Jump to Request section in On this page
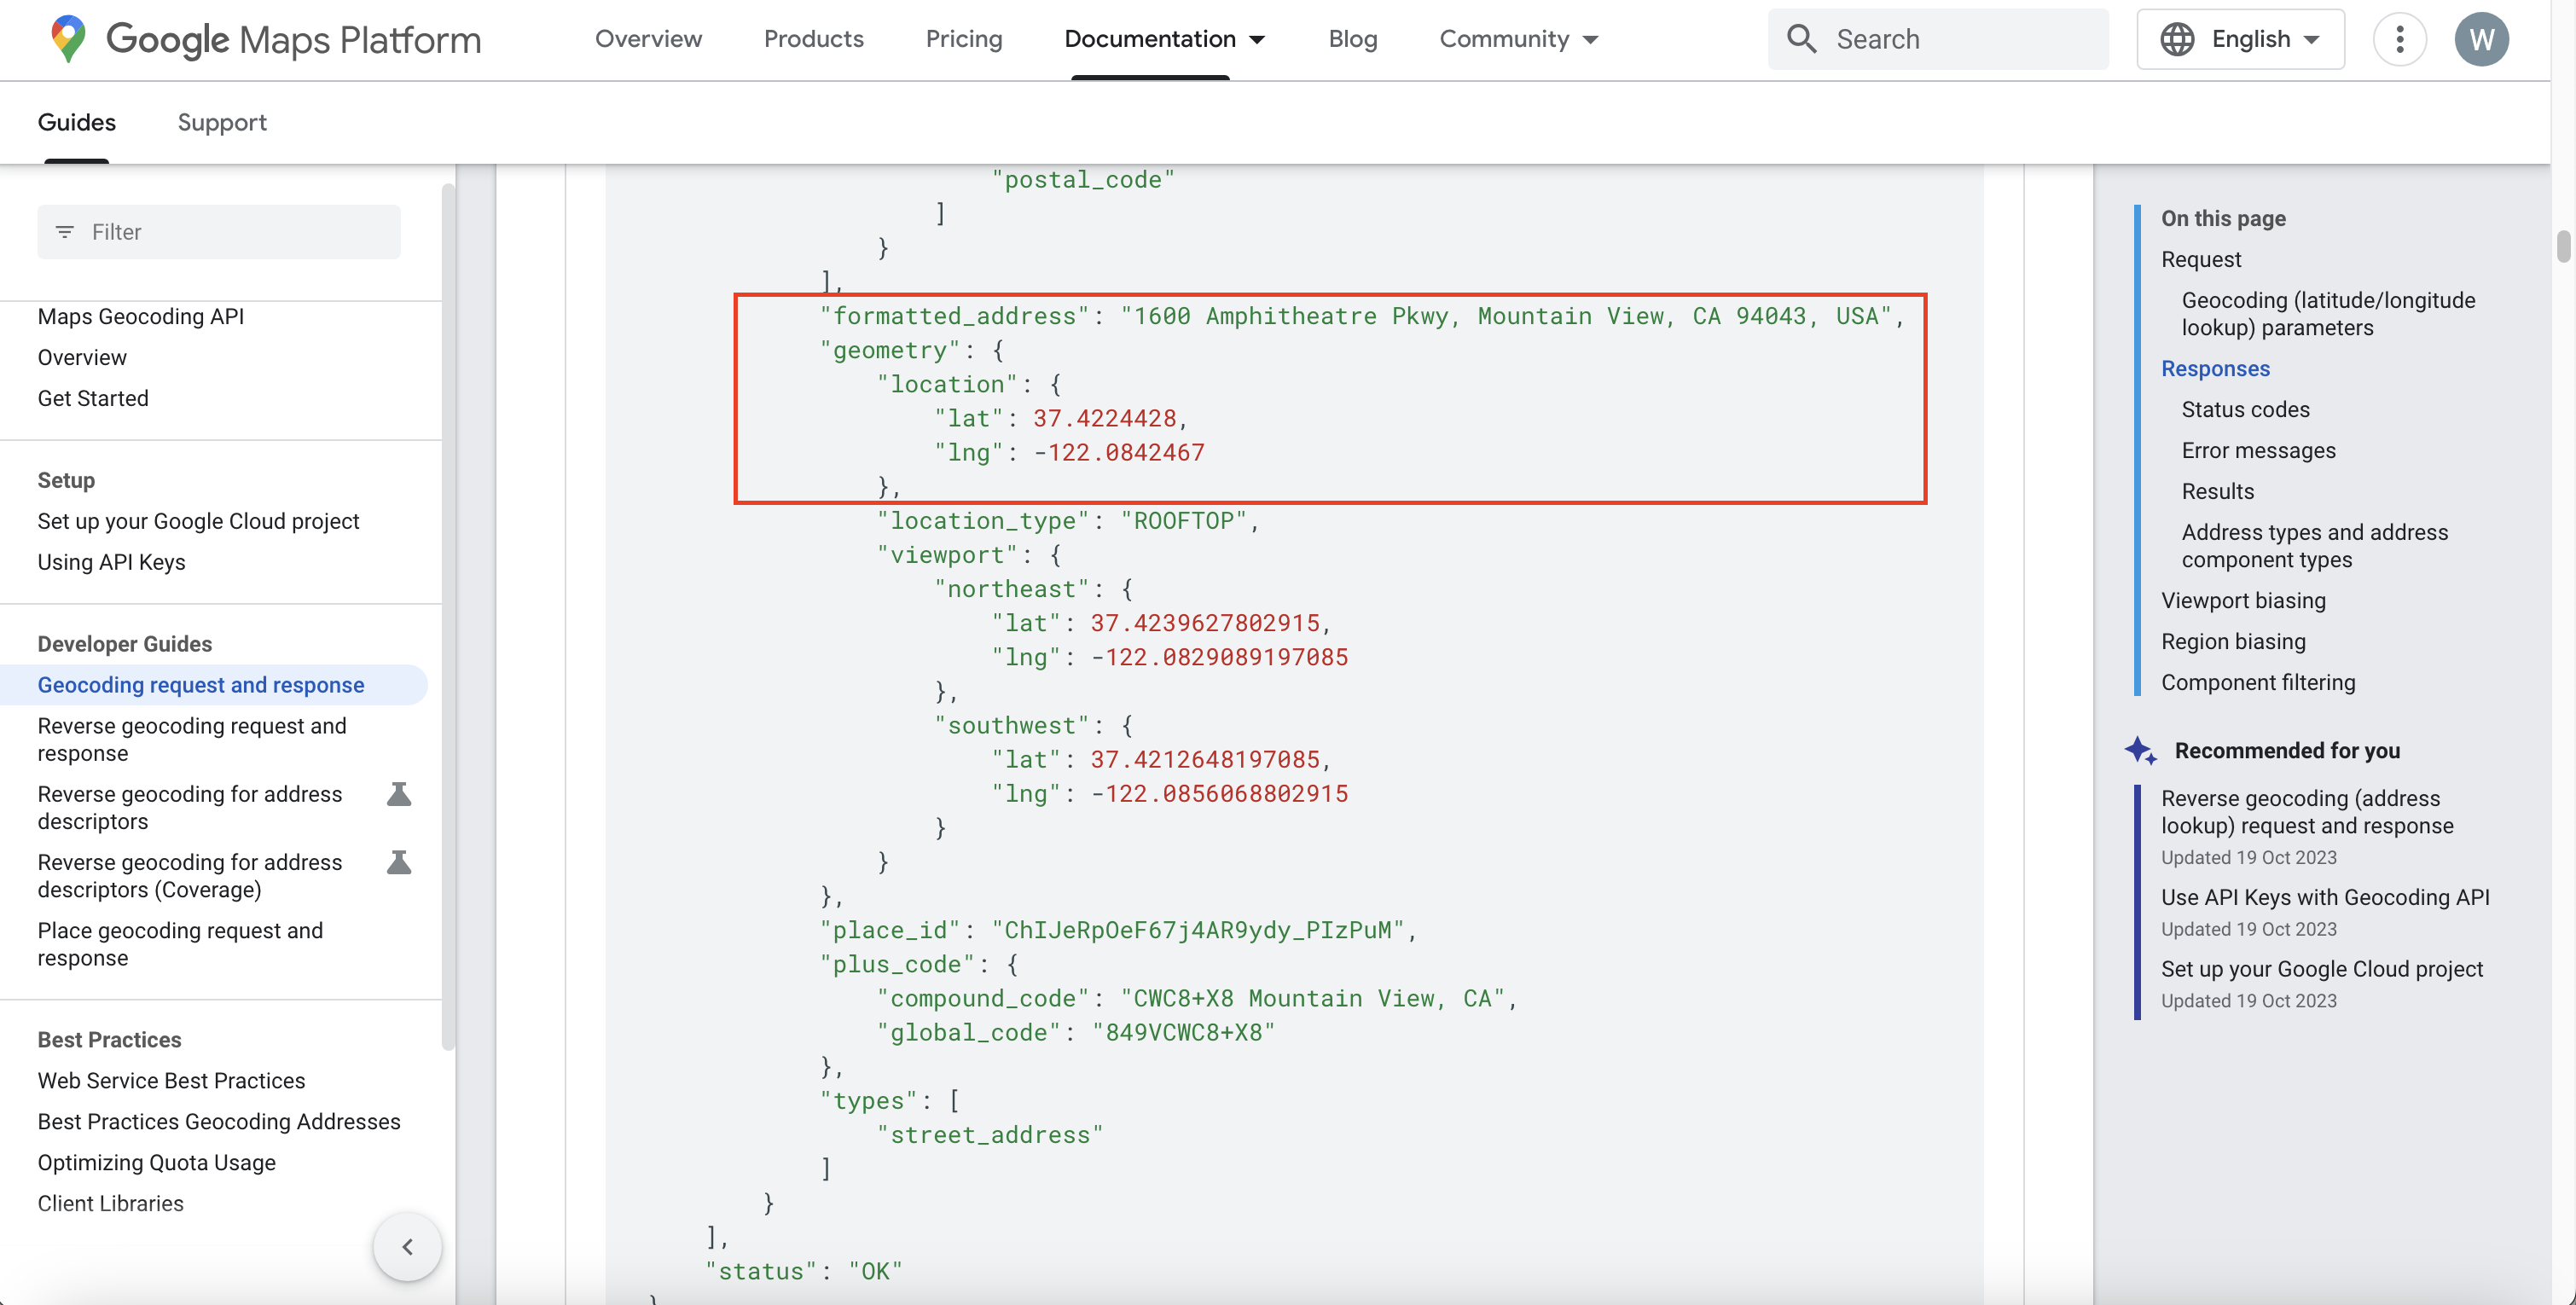 pyautogui.click(x=2200, y=259)
